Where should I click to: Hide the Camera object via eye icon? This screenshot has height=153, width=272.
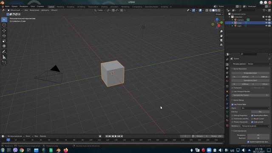tap(266, 20)
